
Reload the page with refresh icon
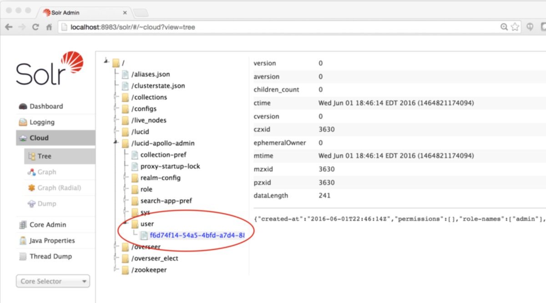tap(35, 27)
